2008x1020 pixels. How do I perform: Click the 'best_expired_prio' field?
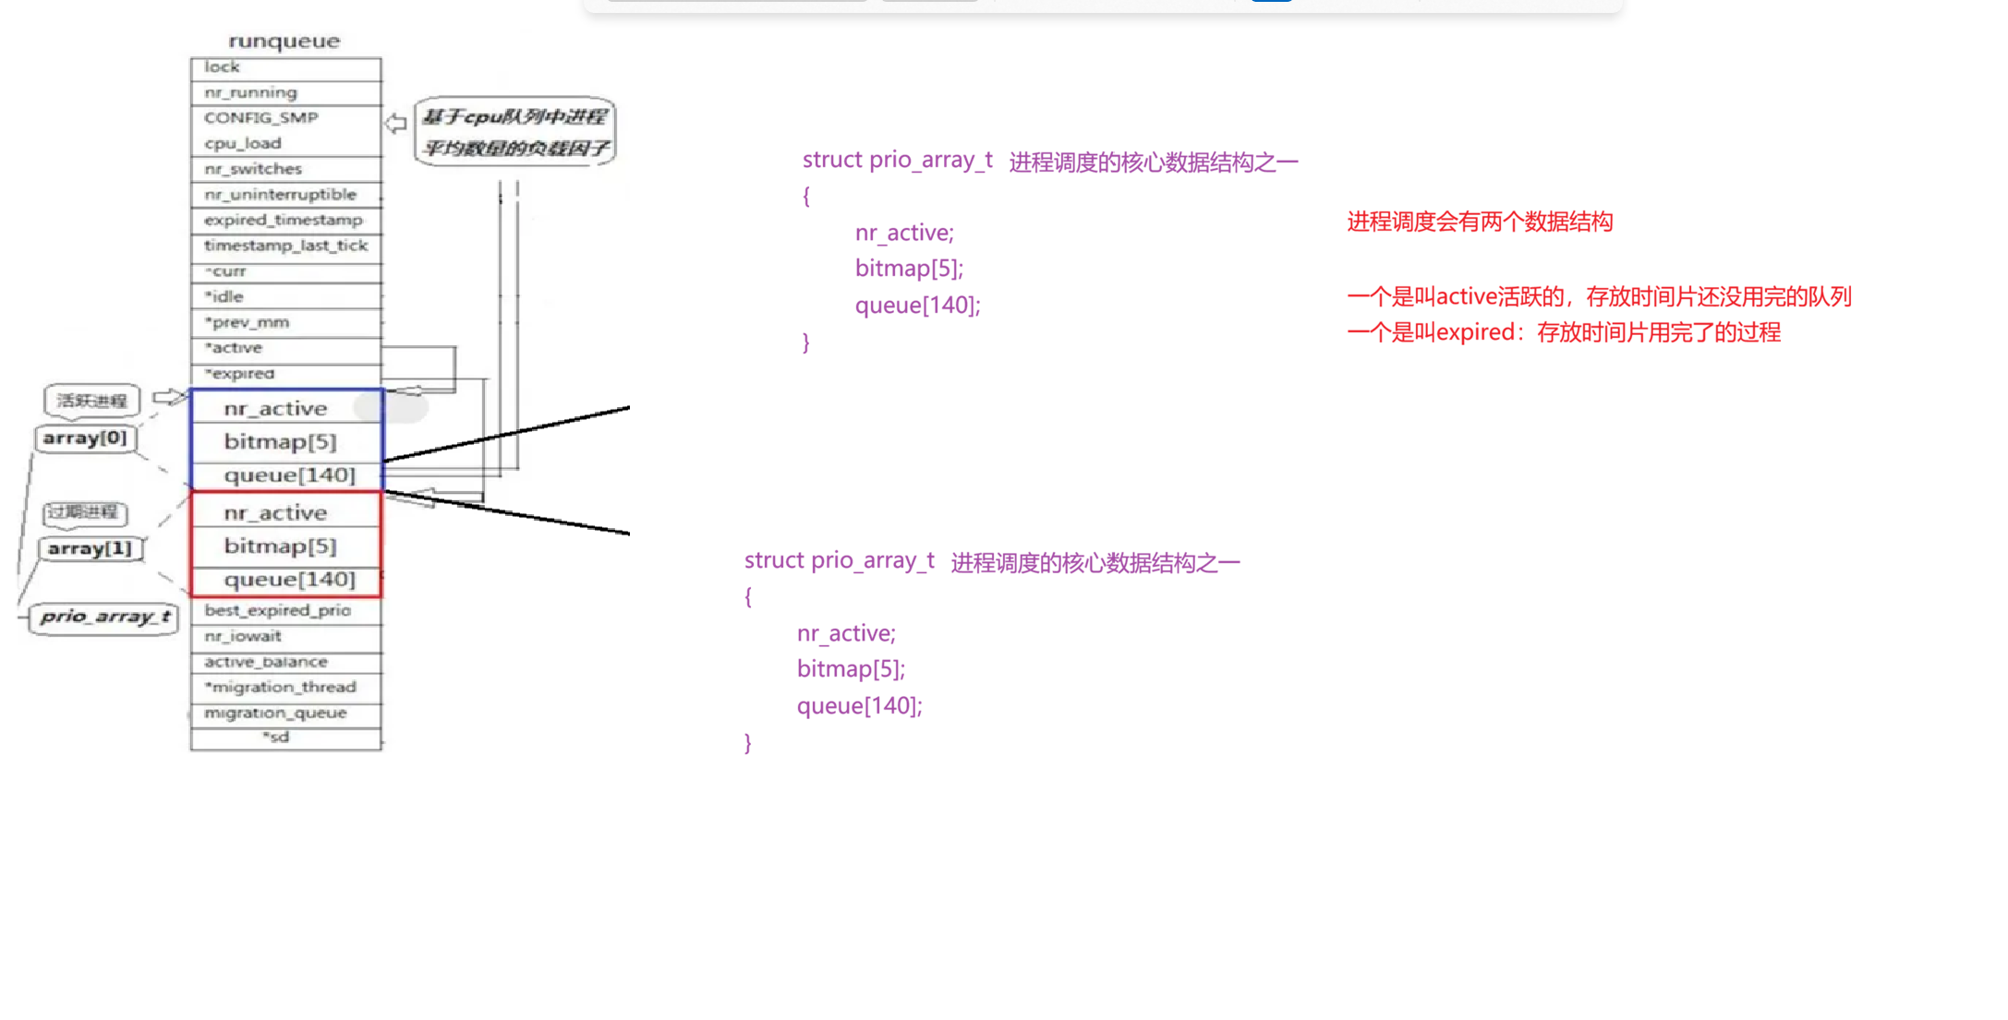point(277,611)
